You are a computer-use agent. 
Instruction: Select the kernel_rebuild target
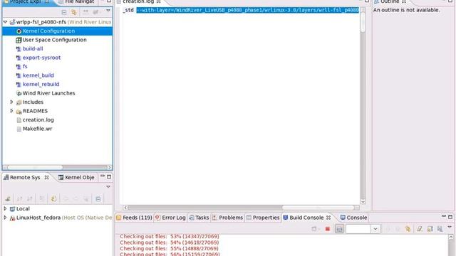(41, 85)
